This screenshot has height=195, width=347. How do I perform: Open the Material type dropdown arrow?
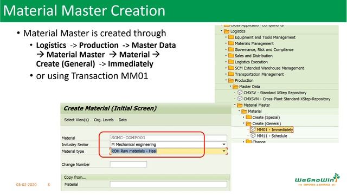tap(224, 151)
